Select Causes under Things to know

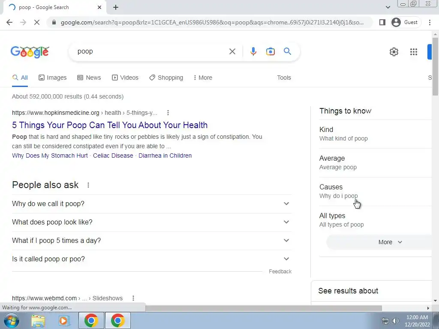pos(375,191)
